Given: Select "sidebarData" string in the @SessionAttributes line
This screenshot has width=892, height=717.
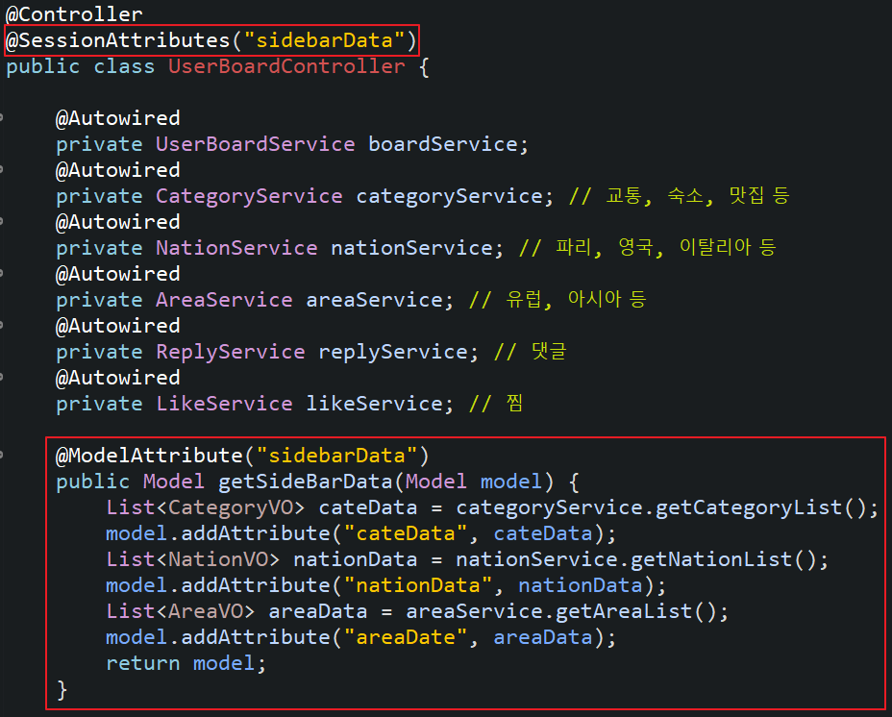Looking at the screenshot, I should (324, 40).
